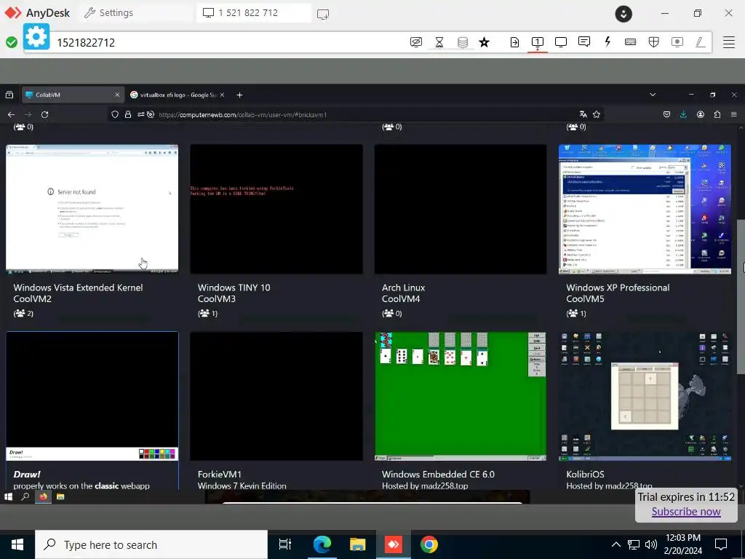745x559 pixels.
Task: Open the AnyDesk keyboard settings icon
Action: [x=631, y=41]
